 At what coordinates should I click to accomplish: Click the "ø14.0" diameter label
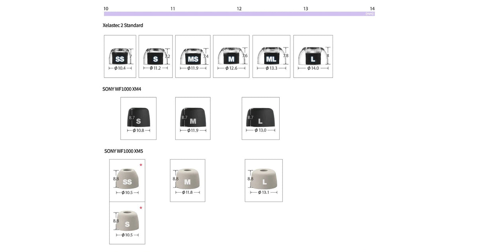(313, 68)
